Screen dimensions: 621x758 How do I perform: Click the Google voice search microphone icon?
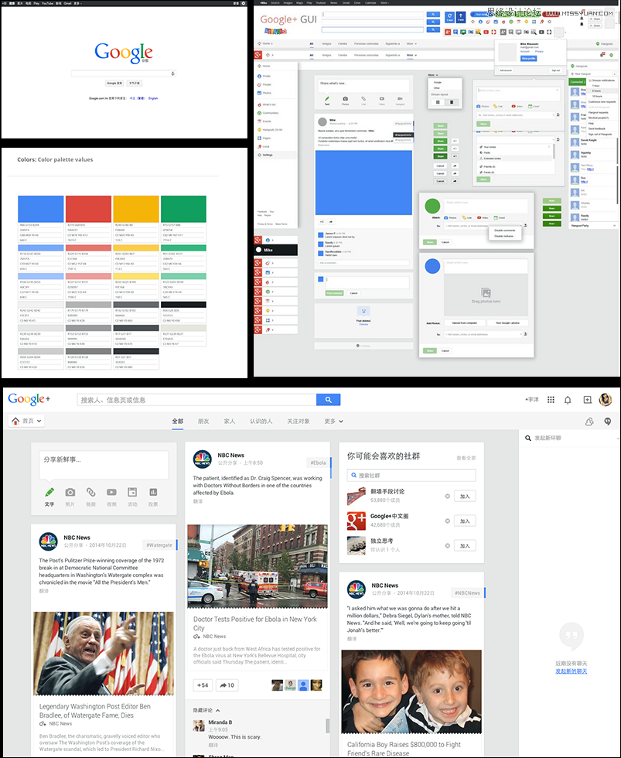pos(172,73)
